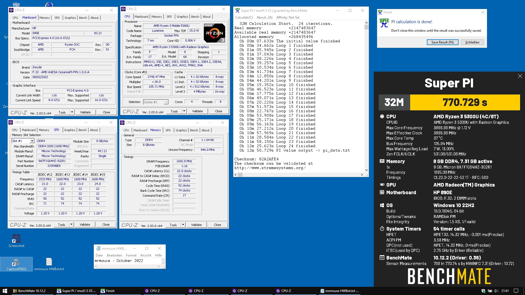Open the Socket #1 selection dropdown
The image size is (525, 295).
[x=166, y=102]
